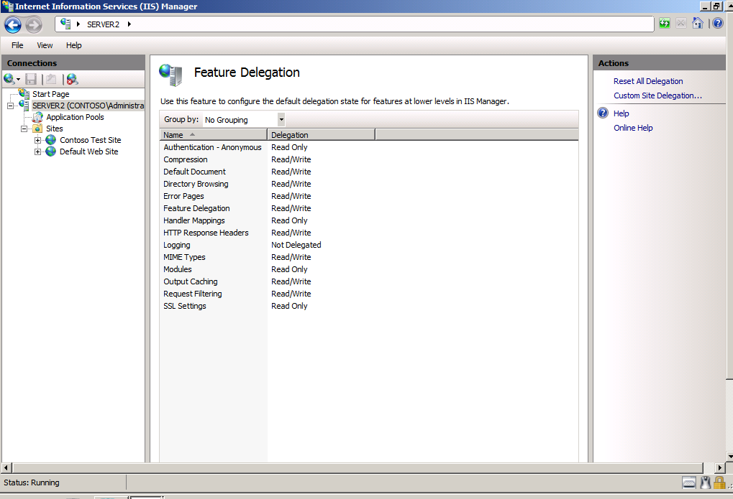This screenshot has width=733, height=499.
Task: Click the IIS Manager title bar application icon
Action: (x=7, y=6)
